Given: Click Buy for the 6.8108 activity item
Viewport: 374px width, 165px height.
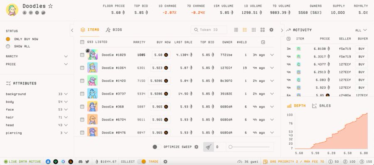Looking at the screenshot, I should [x=362, y=49].
